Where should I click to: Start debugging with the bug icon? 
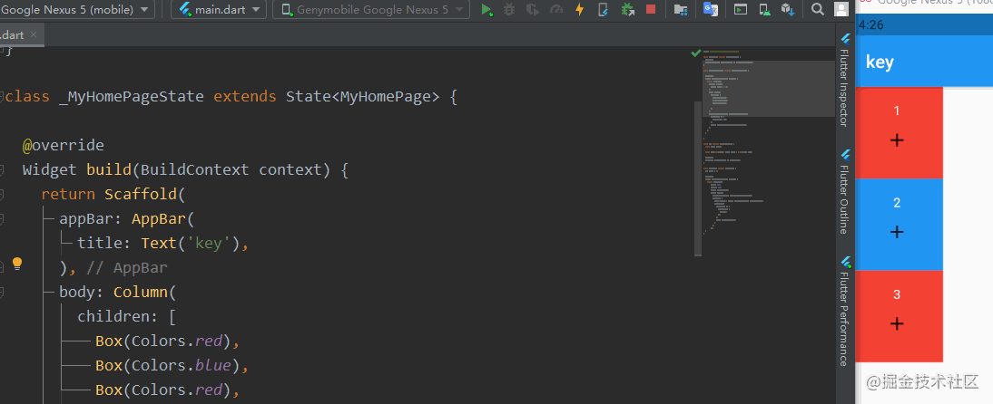[509, 9]
